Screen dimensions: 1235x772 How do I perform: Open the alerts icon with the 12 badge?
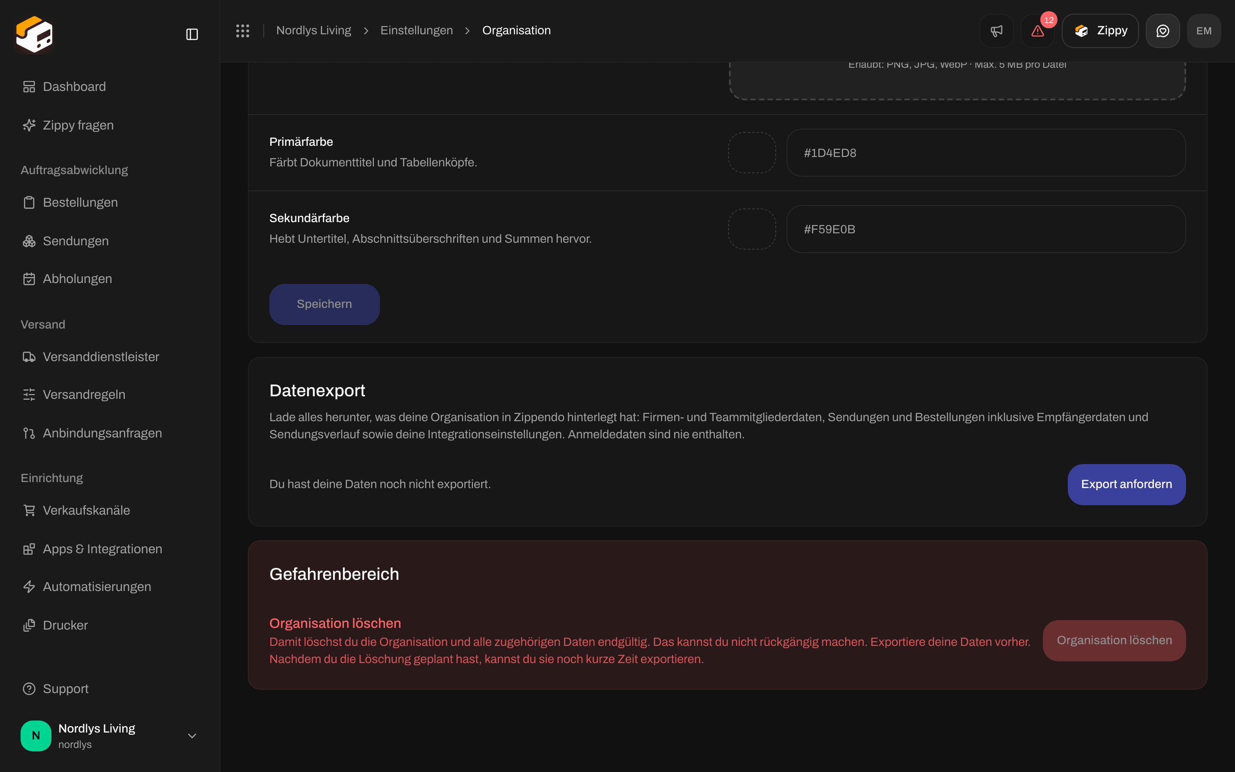coord(1037,30)
